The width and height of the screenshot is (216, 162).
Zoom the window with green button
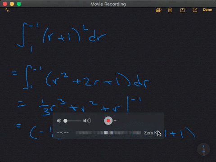point(19,4)
